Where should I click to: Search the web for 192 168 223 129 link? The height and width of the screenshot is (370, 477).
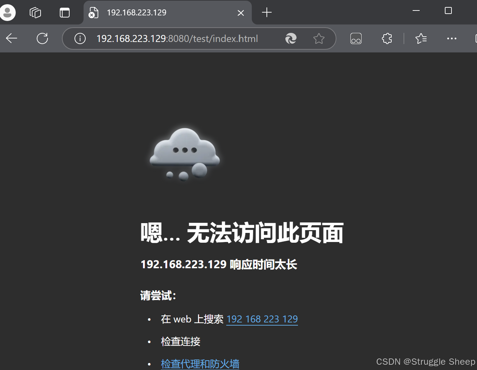tap(262, 319)
